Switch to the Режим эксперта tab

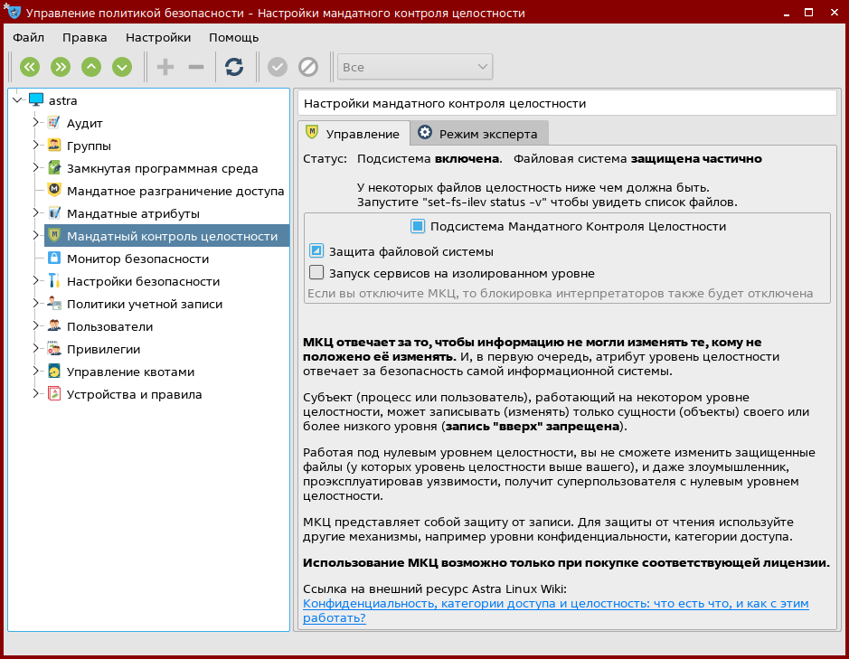(479, 133)
